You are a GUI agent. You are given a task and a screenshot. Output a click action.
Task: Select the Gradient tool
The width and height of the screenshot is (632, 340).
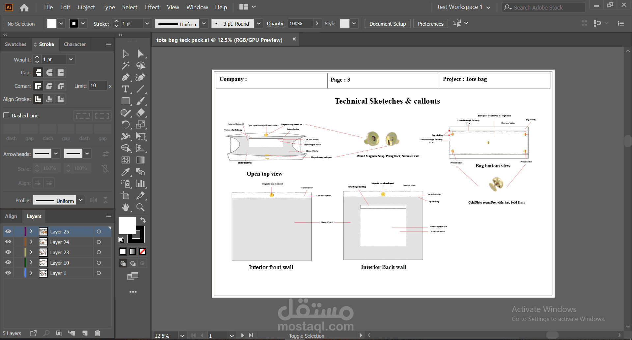[141, 160]
